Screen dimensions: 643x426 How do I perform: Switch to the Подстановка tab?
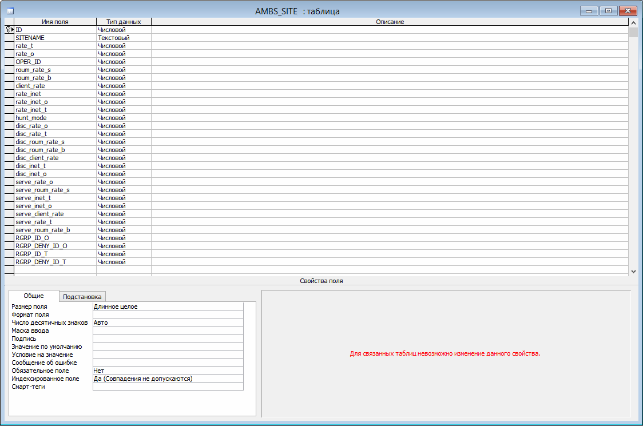click(82, 297)
